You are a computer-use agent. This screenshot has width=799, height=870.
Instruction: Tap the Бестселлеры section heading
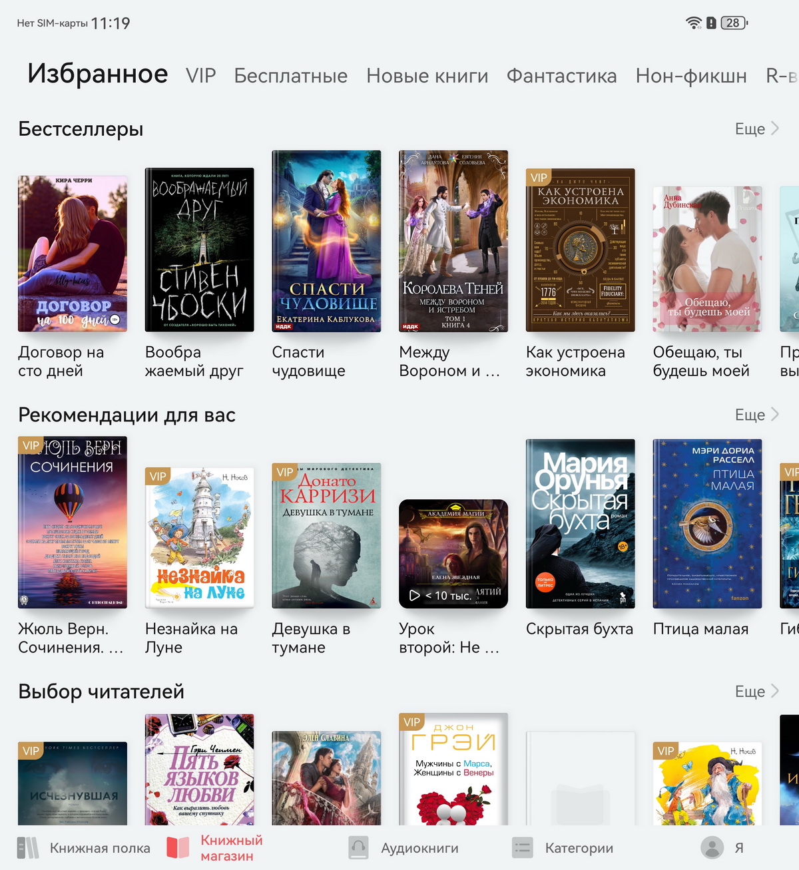pyautogui.click(x=81, y=128)
